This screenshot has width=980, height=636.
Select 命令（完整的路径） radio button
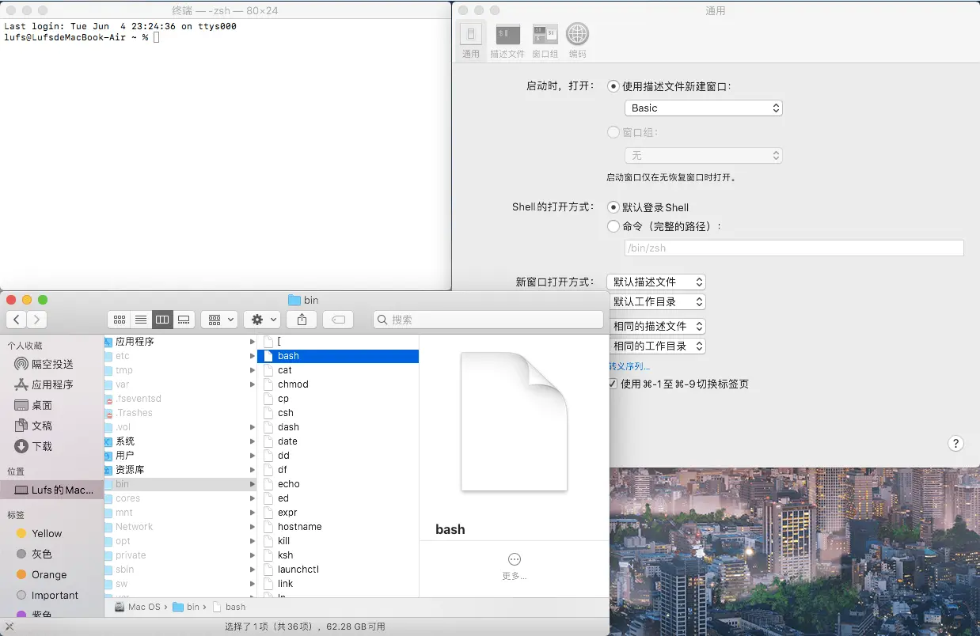pos(613,226)
